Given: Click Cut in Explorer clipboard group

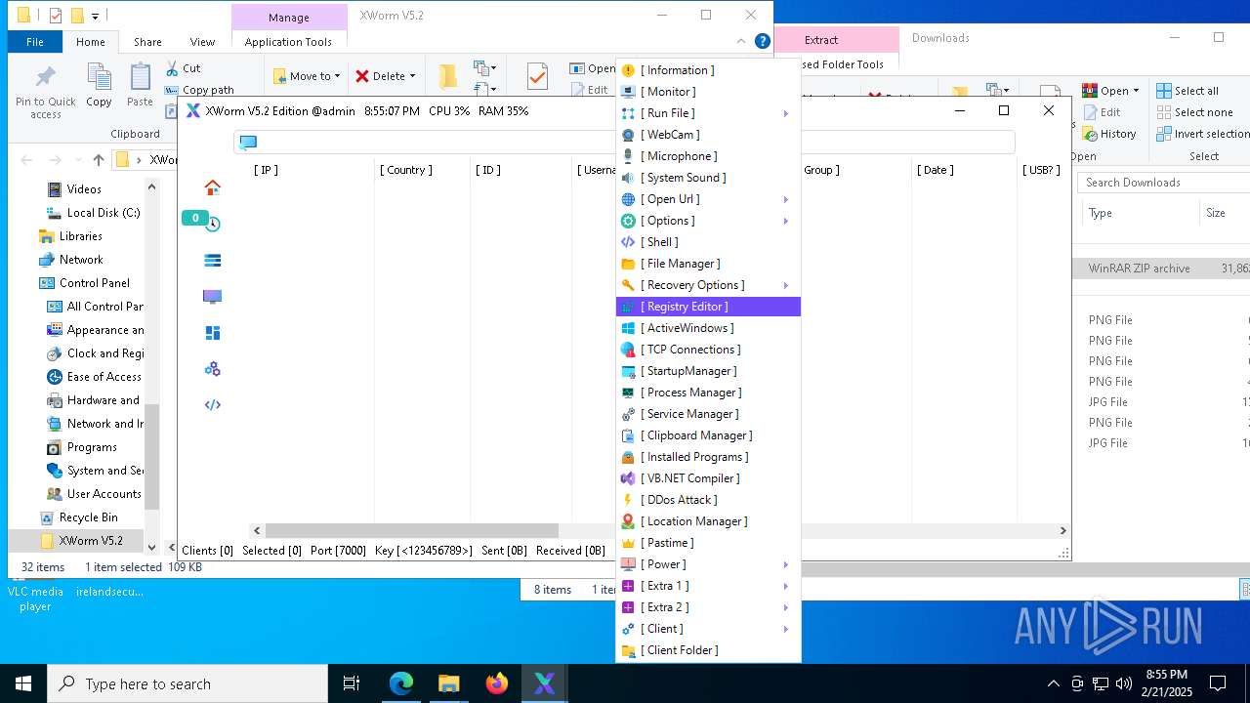Looking at the screenshot, I should click(183, 68).
